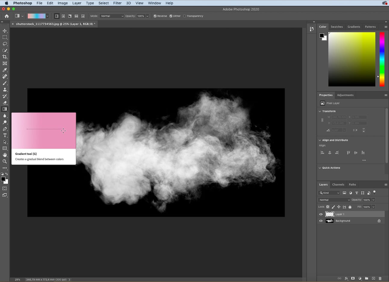The image size is (389, 282).
Task: Click the layer style fx icon
Action: 346,279
